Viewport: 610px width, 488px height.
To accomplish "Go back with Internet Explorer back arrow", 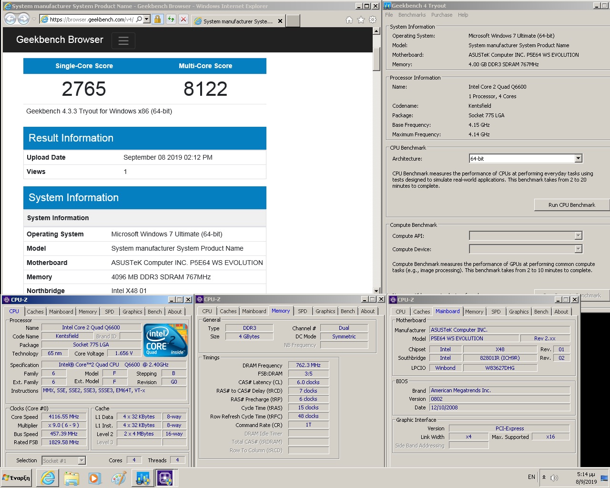I will (10, 19).
